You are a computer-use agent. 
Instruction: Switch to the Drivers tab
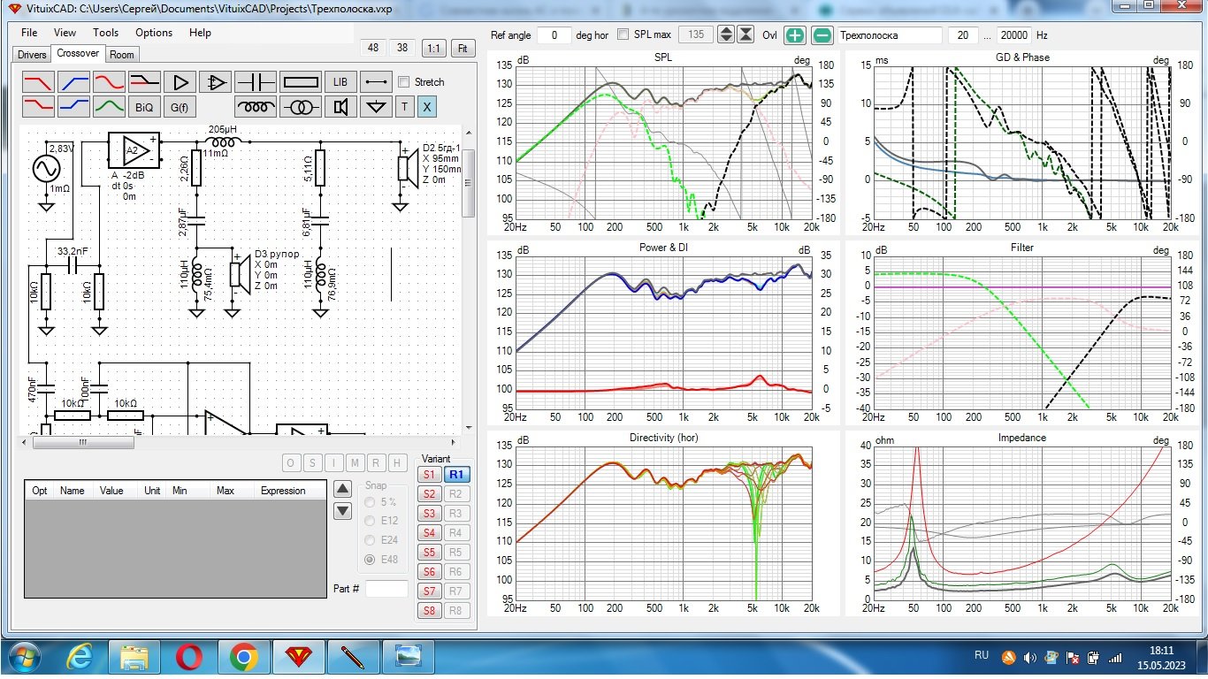32,55
